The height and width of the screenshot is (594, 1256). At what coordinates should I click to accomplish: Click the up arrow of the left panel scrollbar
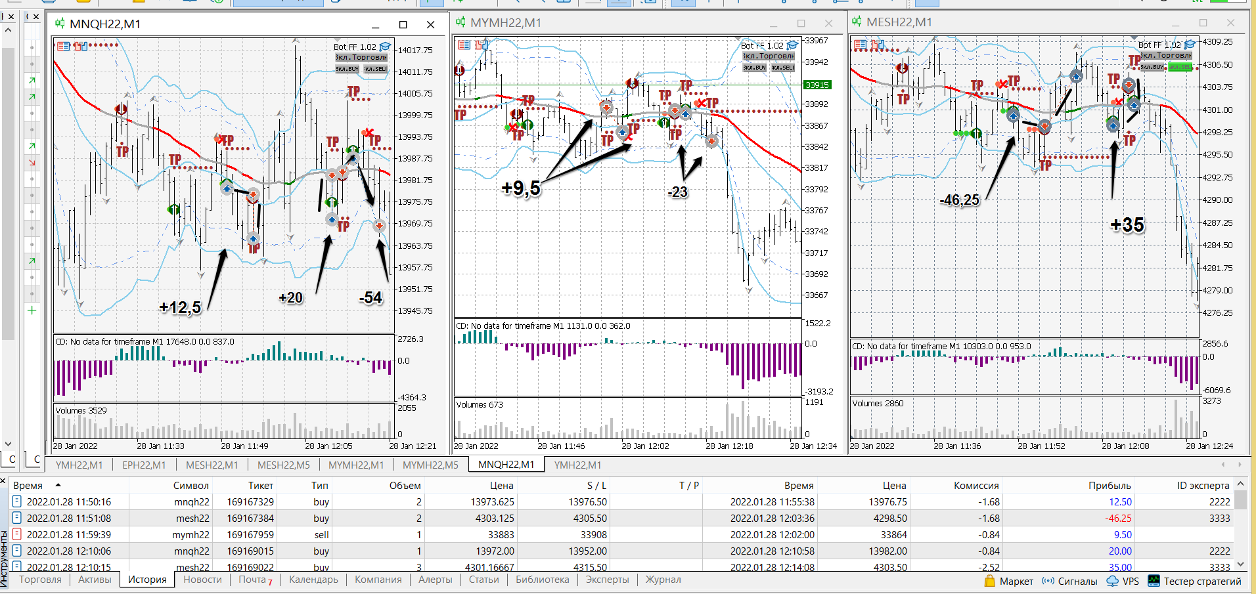pyautogui.click(x=8, y=30)
